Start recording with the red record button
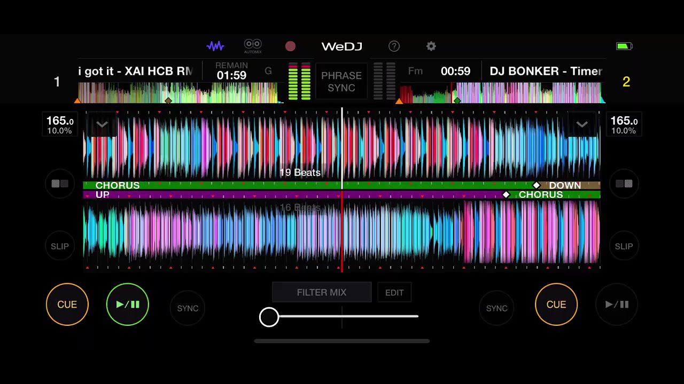 point(290,46)
